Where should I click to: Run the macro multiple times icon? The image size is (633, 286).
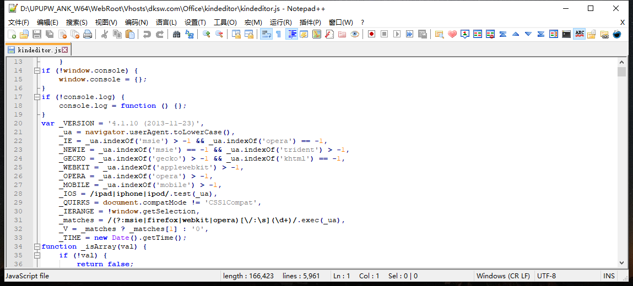(409, 34)
